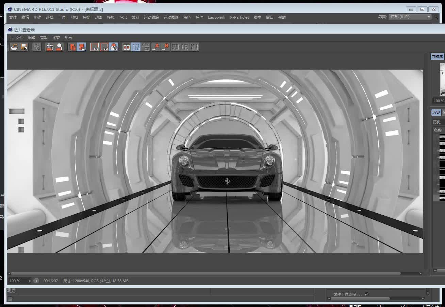Select the highlighted bottom history entry

tap(439, 198)
